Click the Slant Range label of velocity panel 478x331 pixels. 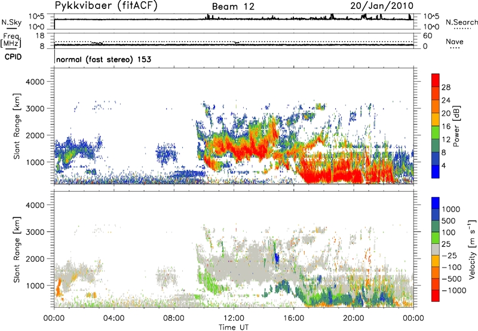point(17,249)
